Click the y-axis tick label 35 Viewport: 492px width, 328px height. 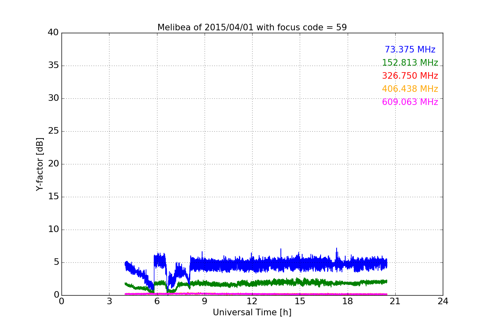(53, 66)
